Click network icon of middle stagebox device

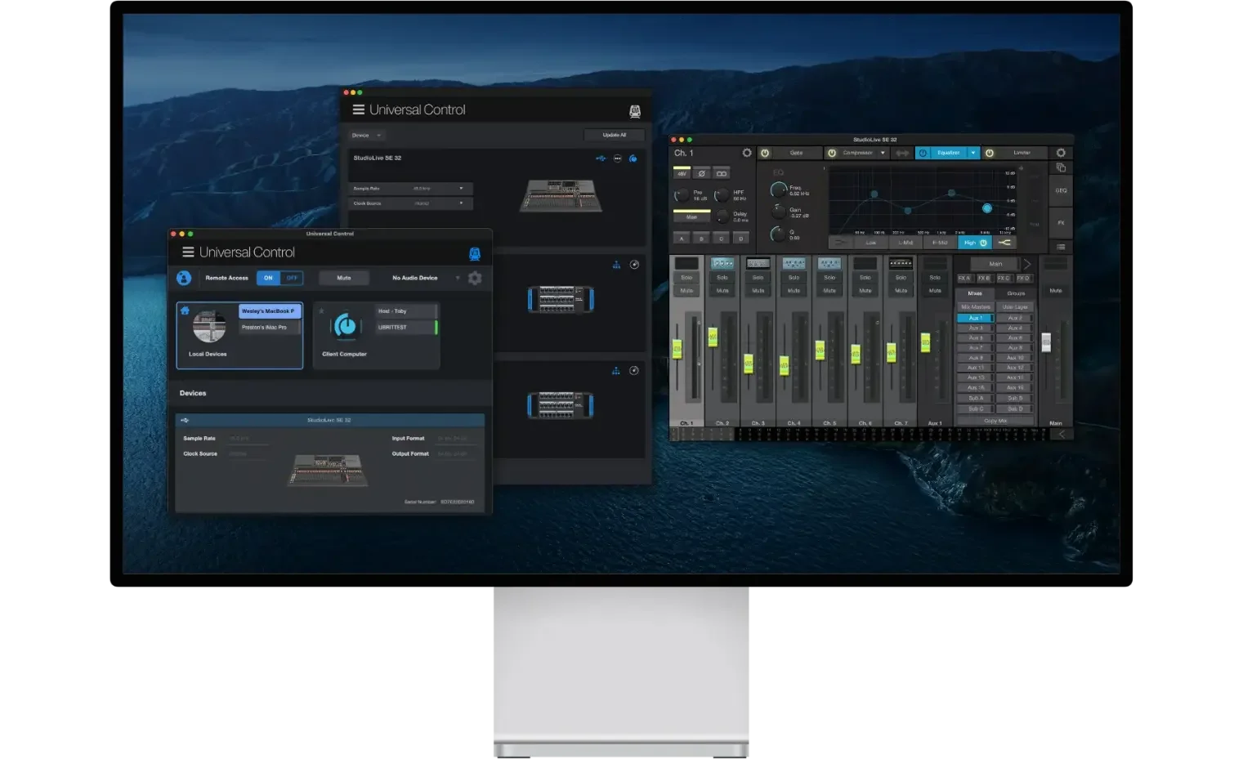tap(616, 265)
